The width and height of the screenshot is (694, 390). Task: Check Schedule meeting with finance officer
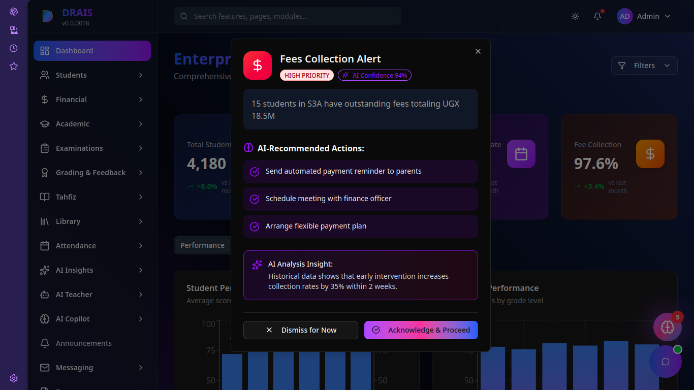(x=361, y=199)
